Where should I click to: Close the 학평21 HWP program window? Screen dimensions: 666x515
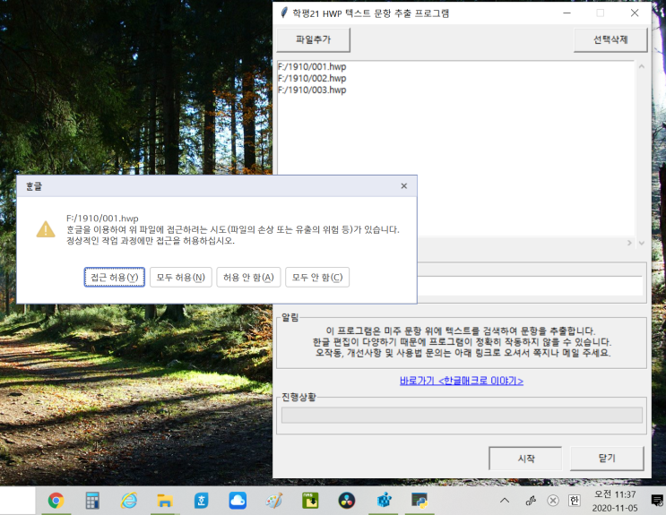pos(634,13)
